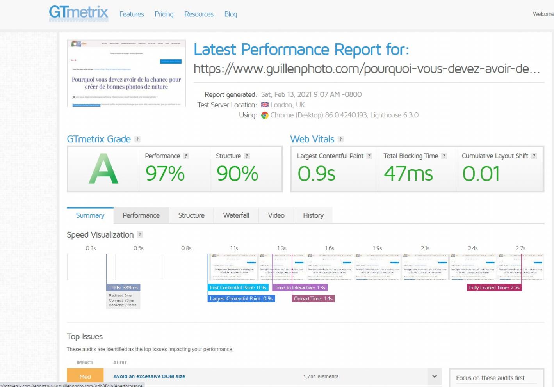Click help icon beside Performance score
554x387 pixels.
[x=186, y=156]
